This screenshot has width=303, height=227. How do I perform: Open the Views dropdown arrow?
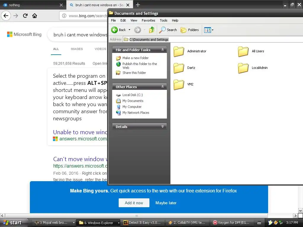(x=212, y=30)
